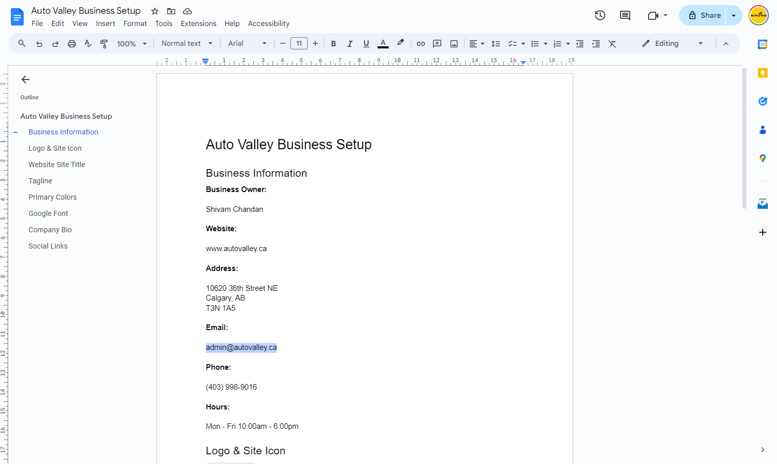Undo the last action
The width and height of the screenshot is (777, 464).
[x=39, y=44]
